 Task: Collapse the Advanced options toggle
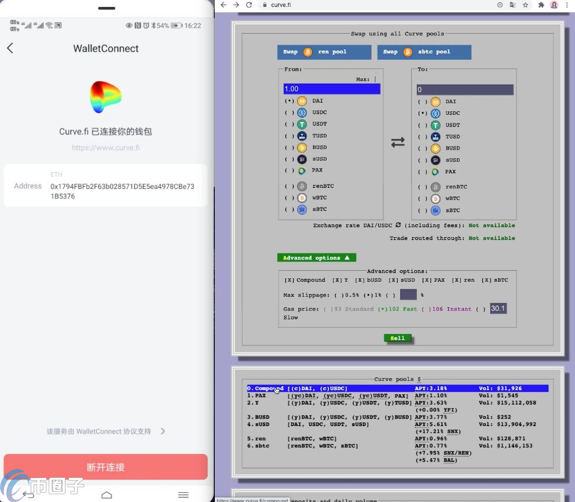(317, 258)
